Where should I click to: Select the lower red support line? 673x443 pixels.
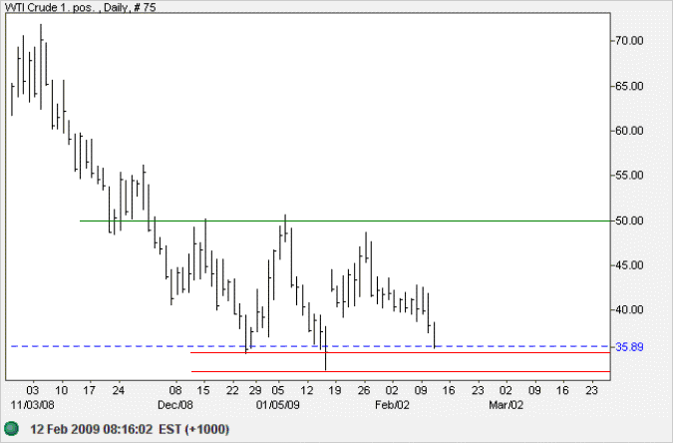point(401,371)
